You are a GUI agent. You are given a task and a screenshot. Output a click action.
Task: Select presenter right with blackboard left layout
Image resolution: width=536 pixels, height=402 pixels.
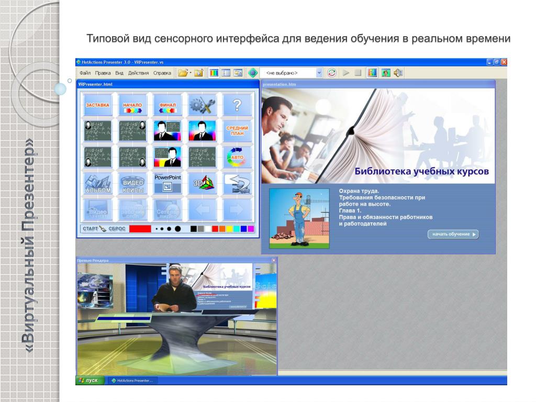(167, 157)
